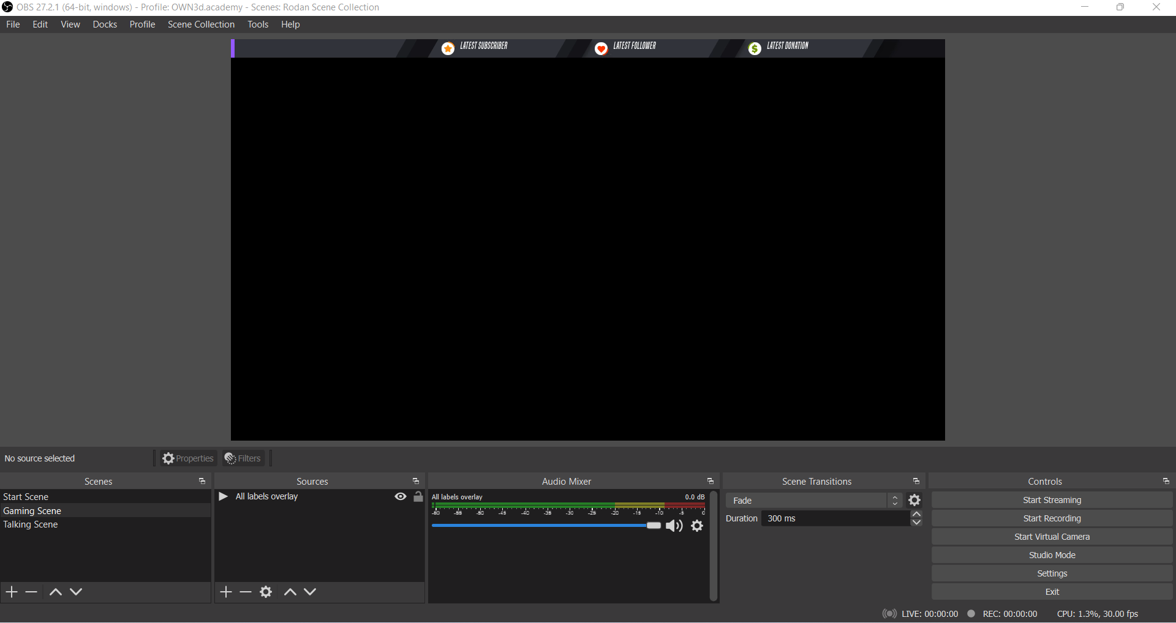Hide the All labels overlay source
Viewport: 1176px width, 623px height.
tap(401, 497)
